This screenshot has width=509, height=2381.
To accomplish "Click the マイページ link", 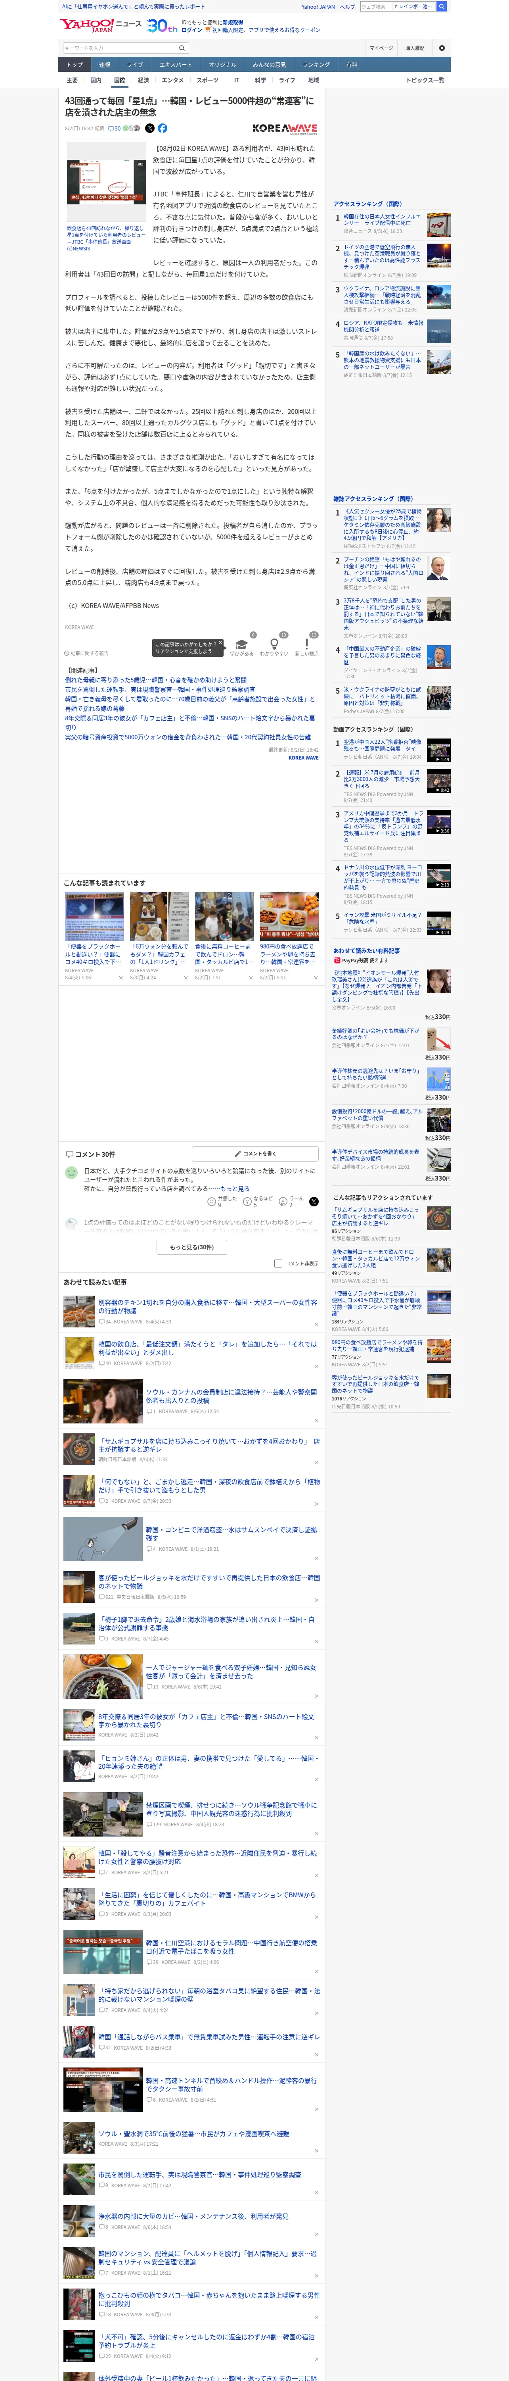I will point(381,48).
